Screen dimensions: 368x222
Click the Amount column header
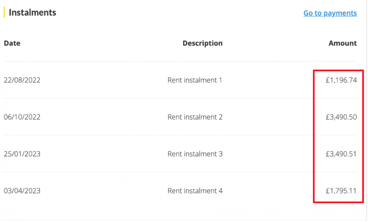(x=343, y=43)
